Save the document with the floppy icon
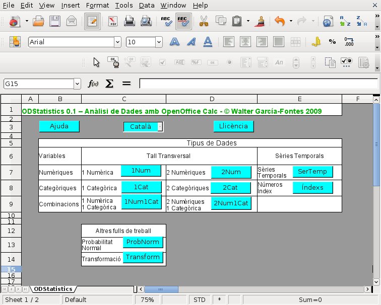The width and height of the screenshot is (381, 305). point(55,21)
